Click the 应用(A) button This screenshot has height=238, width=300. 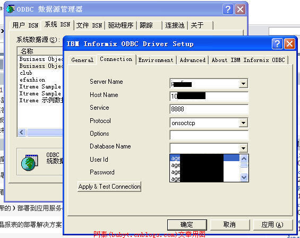tap(272, 225)
